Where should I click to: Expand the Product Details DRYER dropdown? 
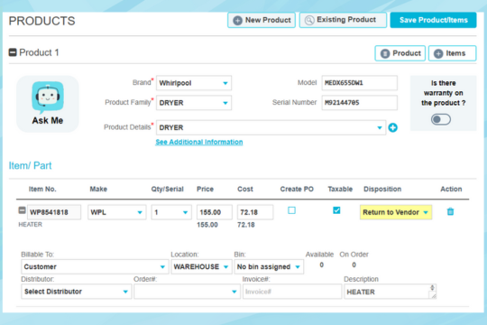271,127
